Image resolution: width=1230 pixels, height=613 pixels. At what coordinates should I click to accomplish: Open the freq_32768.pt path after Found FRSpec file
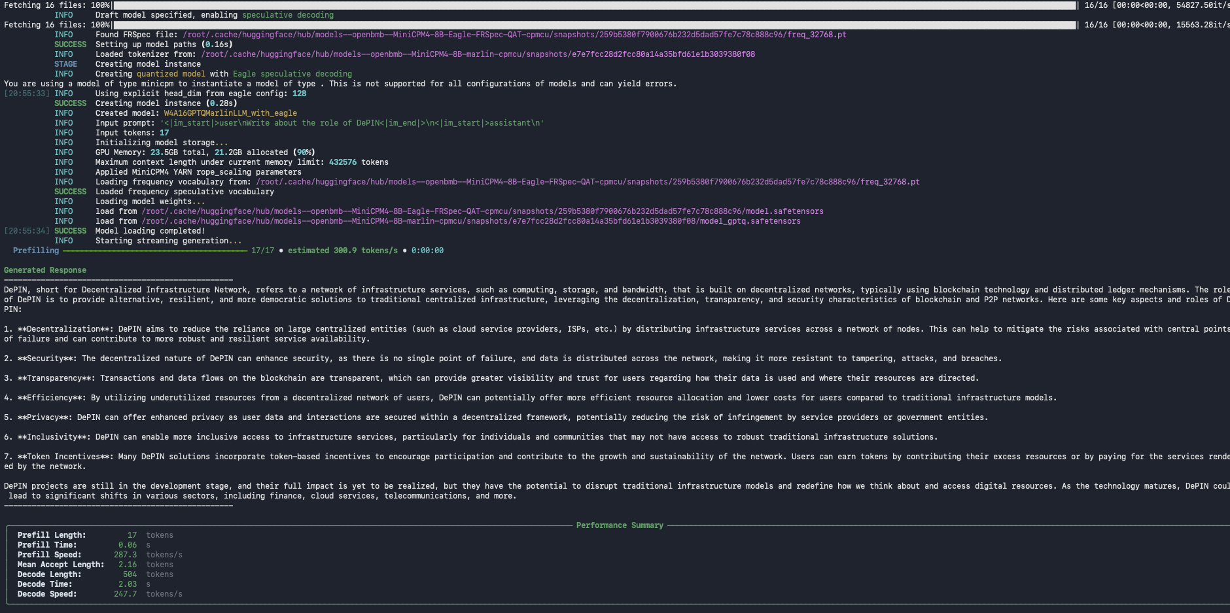(514, 35)
